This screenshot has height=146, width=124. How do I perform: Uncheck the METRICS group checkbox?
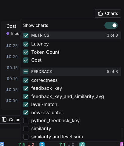tap(26, 35)
